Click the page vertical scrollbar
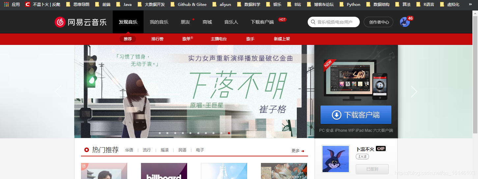Image resolution: width=478 pixels, height=179 pixels. 475,75
